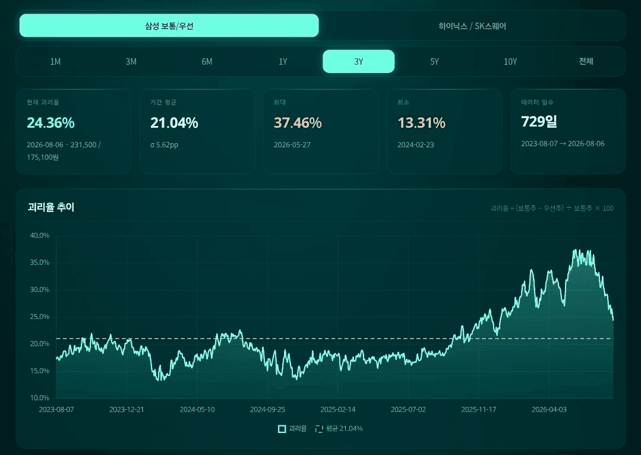The height and width of the screenshot is (455, 641).
Task: Click the 24.36% current value
Action: click(50, 122)
